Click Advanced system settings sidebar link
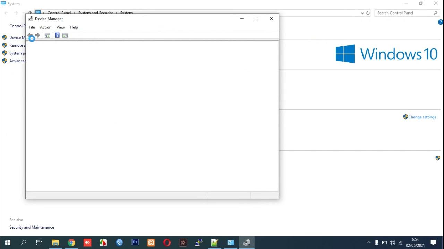This screenshot has width=444, height=249. point(17,61)
